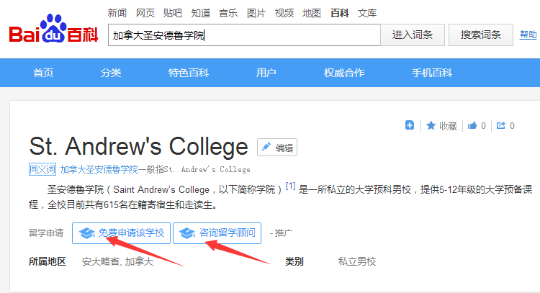Open the 地图 top navigation link

(312, 13)
